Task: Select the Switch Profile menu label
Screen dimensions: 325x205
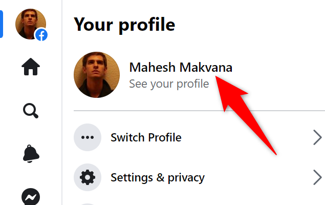Action: coord(146,137)
